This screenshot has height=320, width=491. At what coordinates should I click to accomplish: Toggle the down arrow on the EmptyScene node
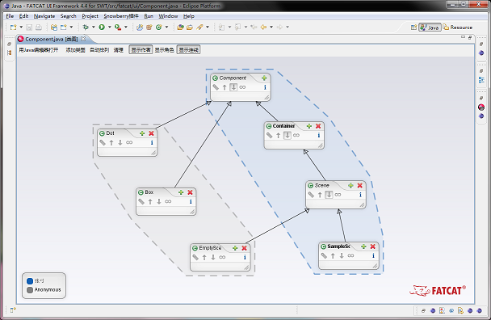pyautogui.click(x=213, y=257)
